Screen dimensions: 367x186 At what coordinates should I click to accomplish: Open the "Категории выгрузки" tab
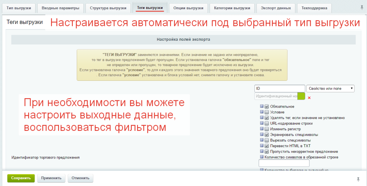[x=232, y=8]
